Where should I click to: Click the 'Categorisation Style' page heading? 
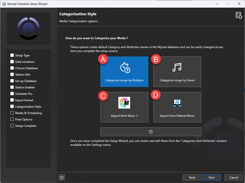[x=78, y=14]
